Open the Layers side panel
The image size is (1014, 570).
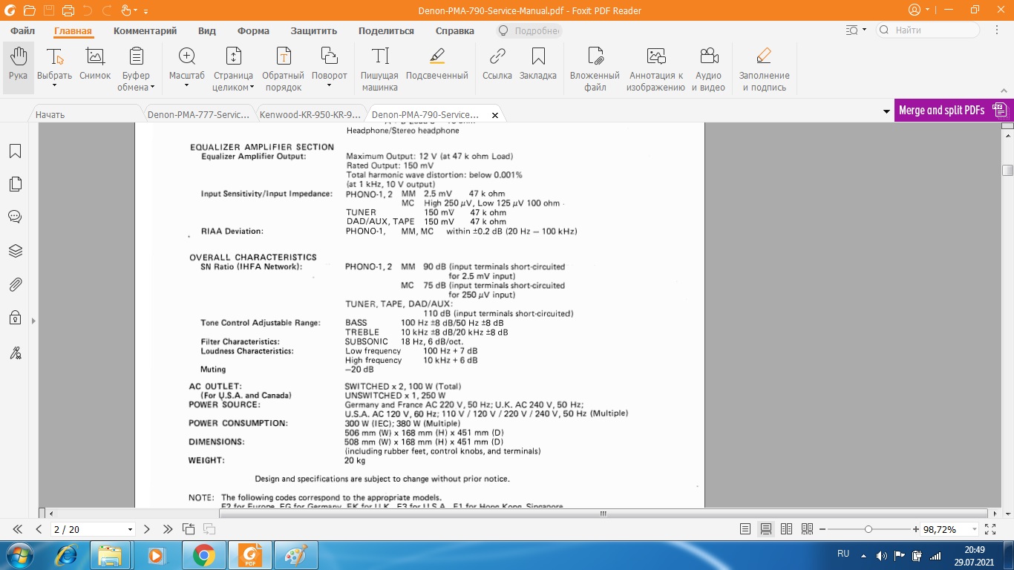[16, 251]
